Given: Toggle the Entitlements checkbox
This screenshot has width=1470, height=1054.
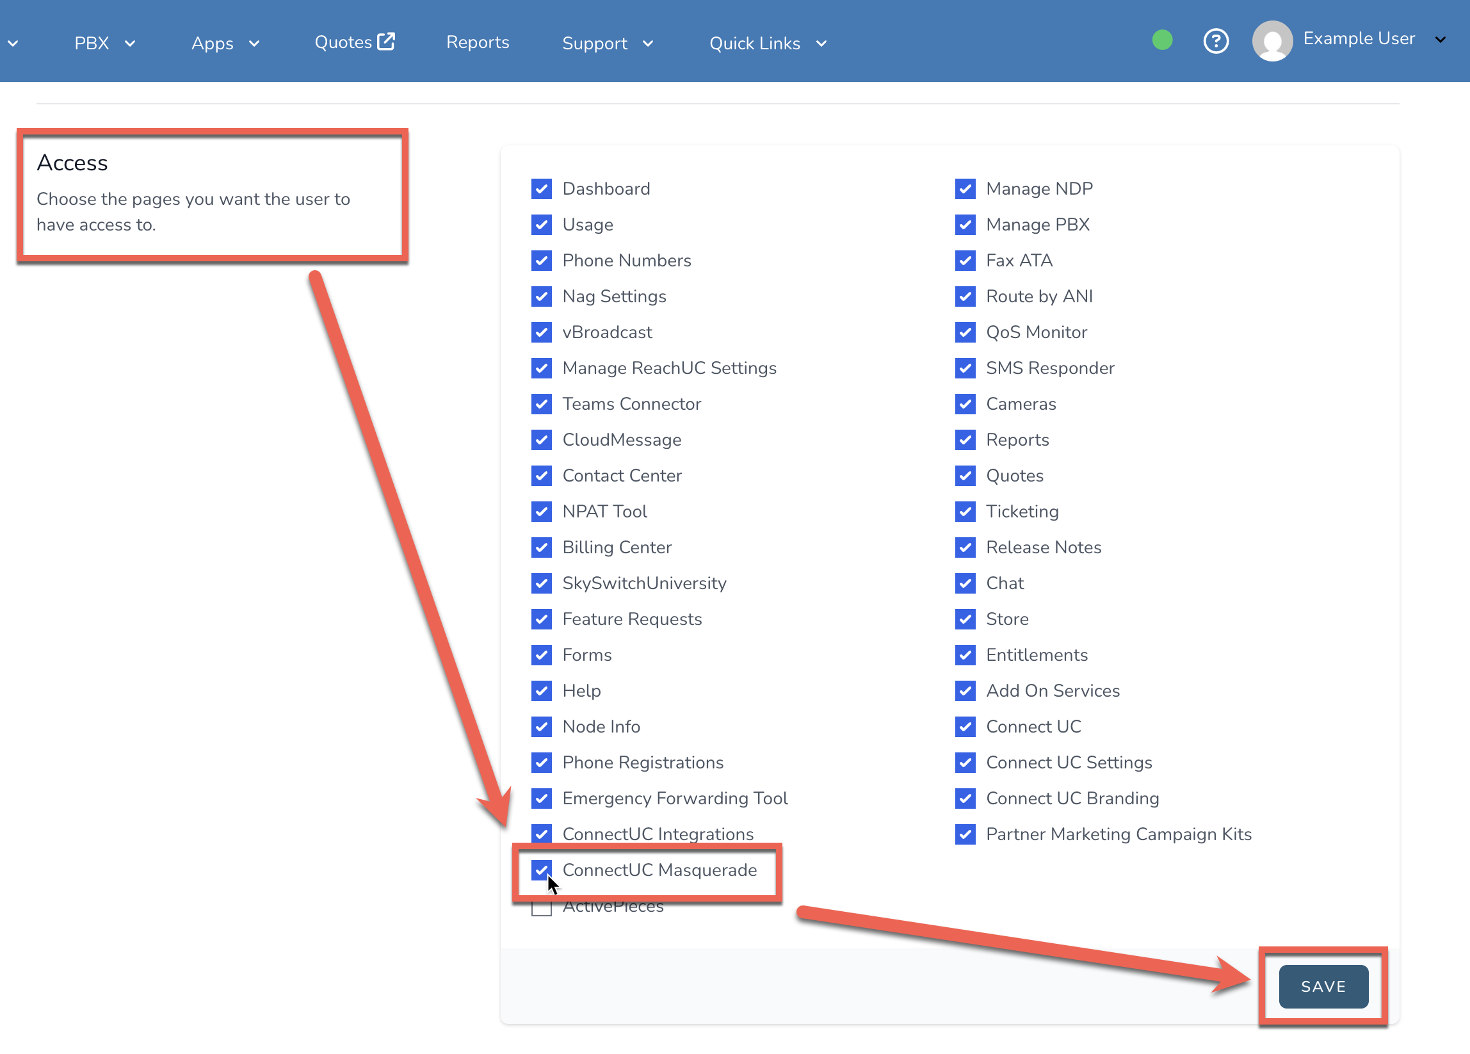Looking at the screenshot, I should click(965, 654).
